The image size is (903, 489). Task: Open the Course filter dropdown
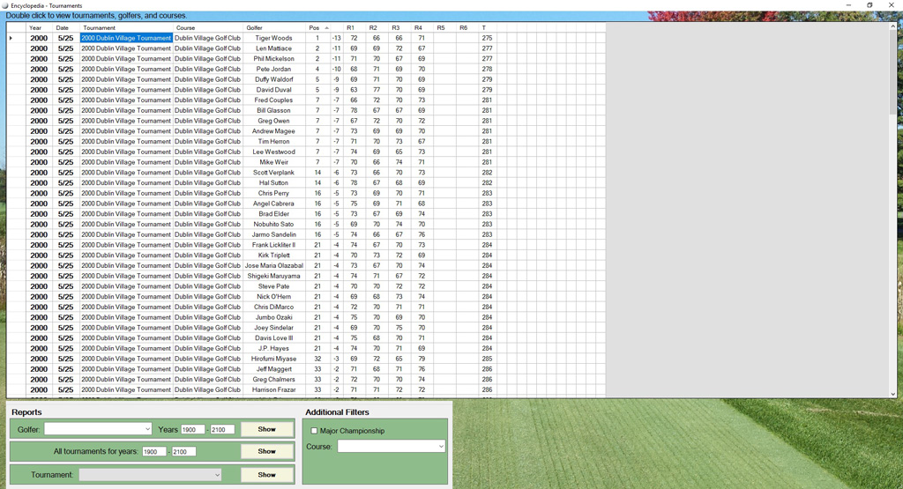441,447
